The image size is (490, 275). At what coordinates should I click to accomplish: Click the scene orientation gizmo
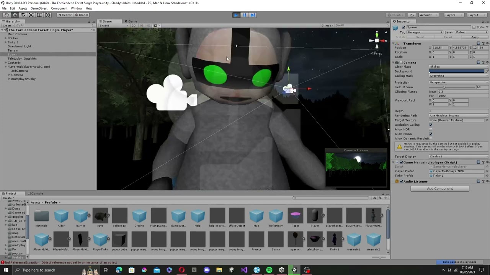tap(377, 40)
